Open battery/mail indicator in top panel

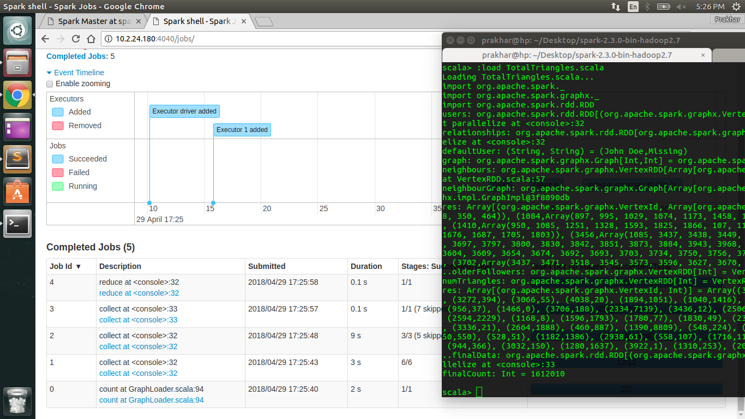click(x=664, y=7)
